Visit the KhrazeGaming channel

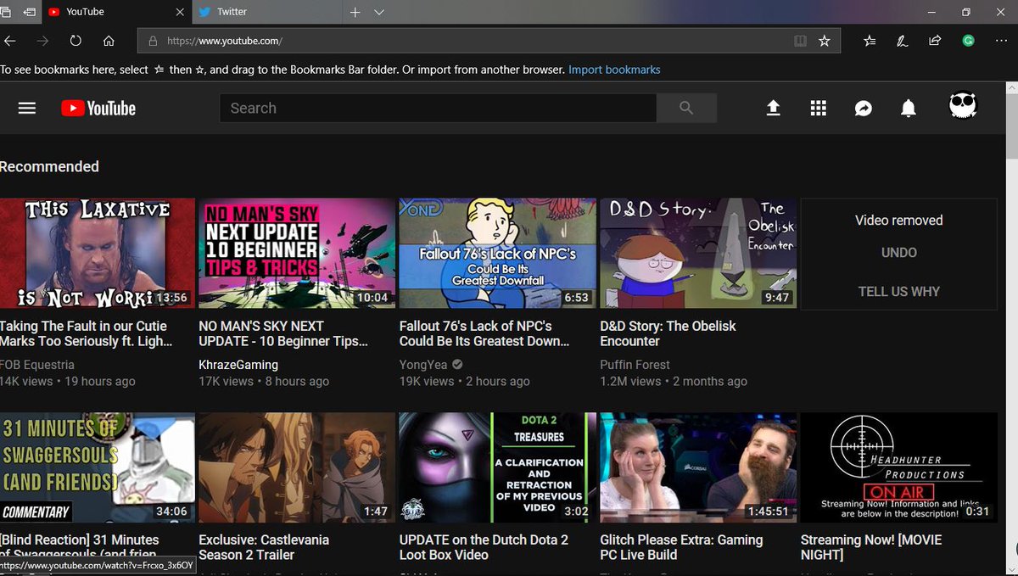[x=238, y=365]
